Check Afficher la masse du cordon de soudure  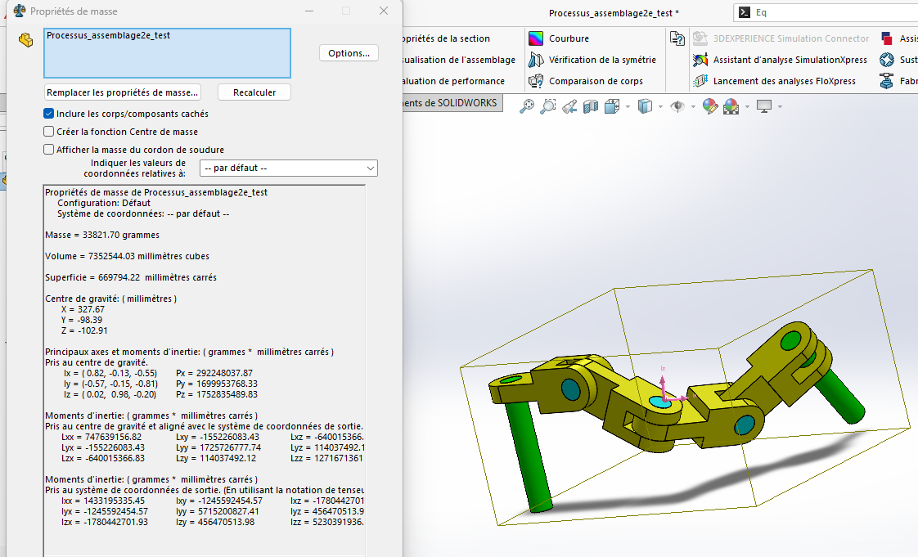pos(49,150)
